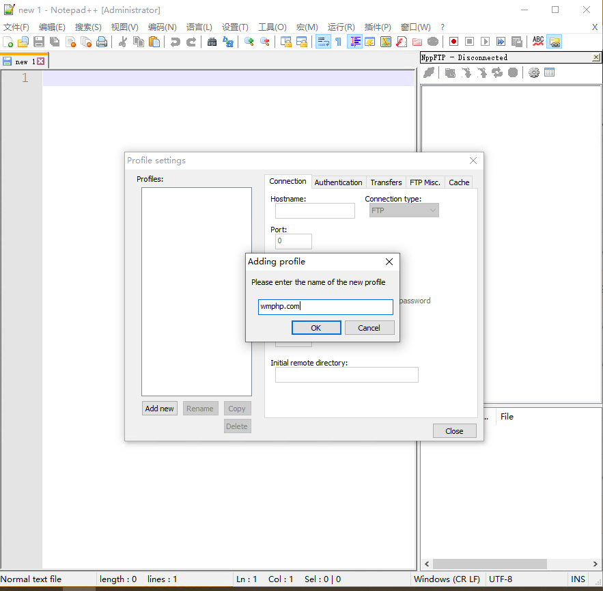Click the NppFTP abort stop icon
Screen dimensions: 603x591
coord(513,72)
